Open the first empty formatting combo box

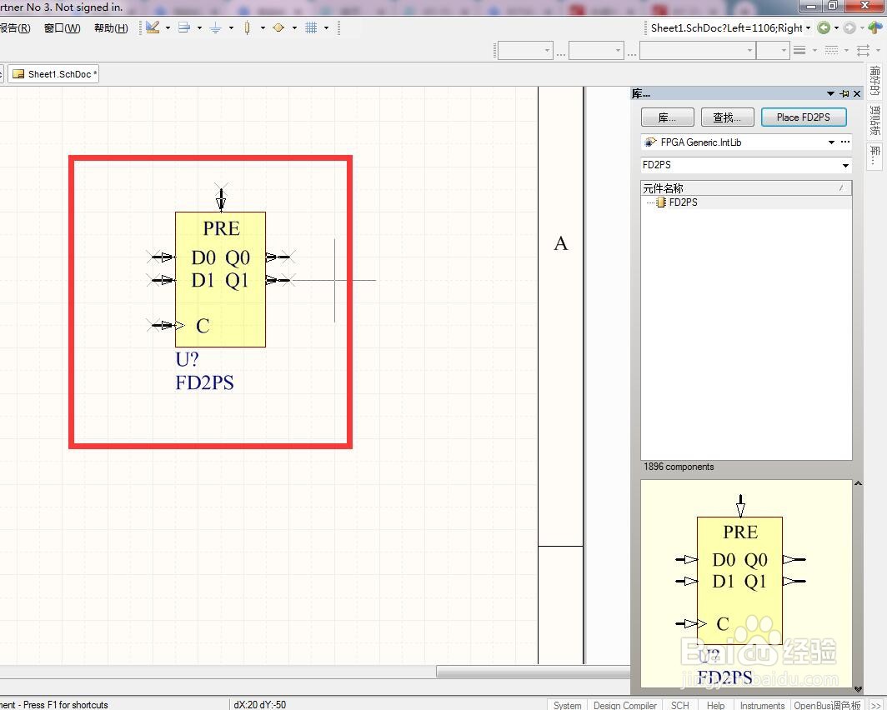[x=525, y=50]
